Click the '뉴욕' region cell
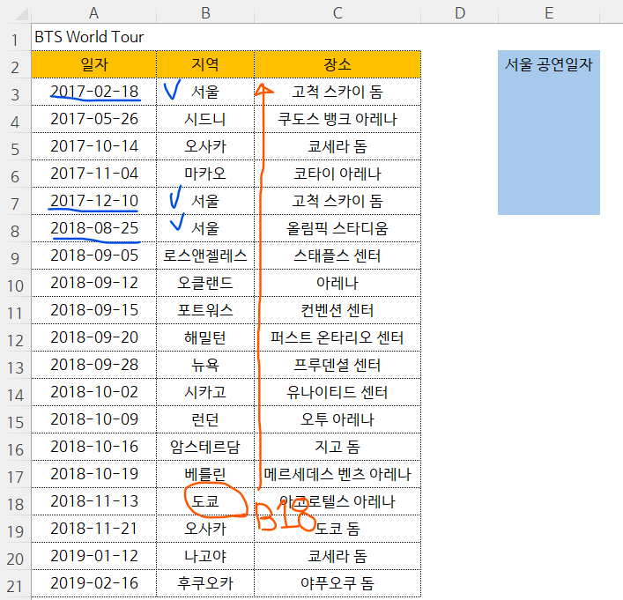The image size is (623, 600). (x=205, y=365)
